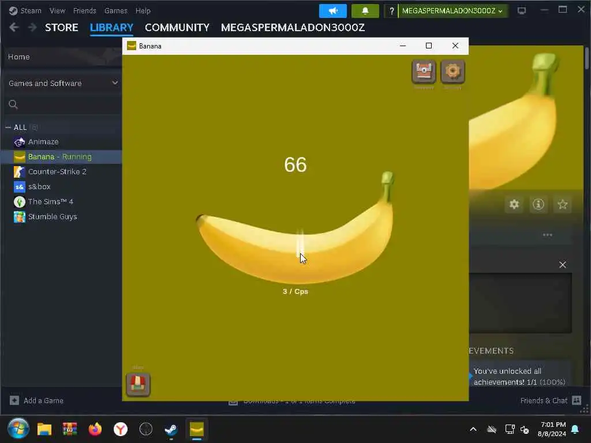Click the library search field
The image size is (591, 443).
pos(63,105)
